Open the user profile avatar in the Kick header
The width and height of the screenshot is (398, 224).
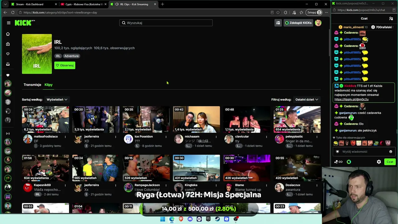click(x=318, y=23)
